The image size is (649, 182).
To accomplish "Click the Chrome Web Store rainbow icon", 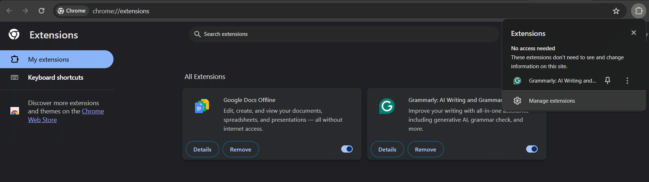I will click(15, 111).
